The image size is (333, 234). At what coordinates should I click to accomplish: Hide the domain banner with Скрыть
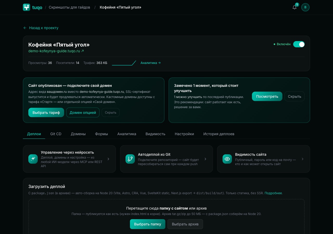111,113
